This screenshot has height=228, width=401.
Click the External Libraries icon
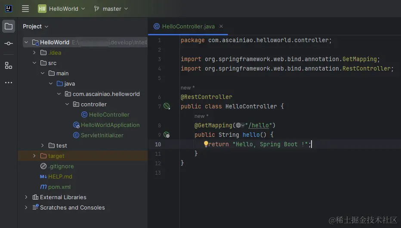(x=36, y=197)
